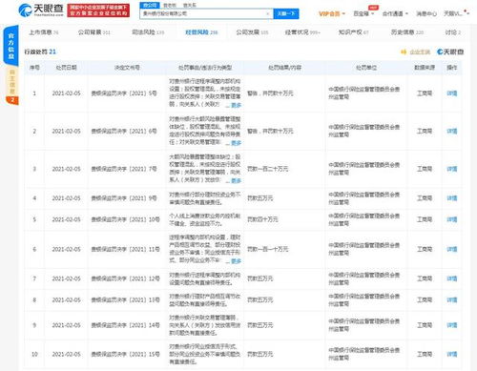Select the 官方信息 side tab

(x=10, y=47)
